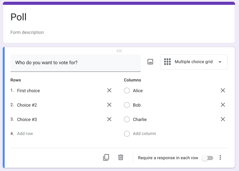239x171 pixels.
Task: Remove the First choice row
Action: coord(109,91)
